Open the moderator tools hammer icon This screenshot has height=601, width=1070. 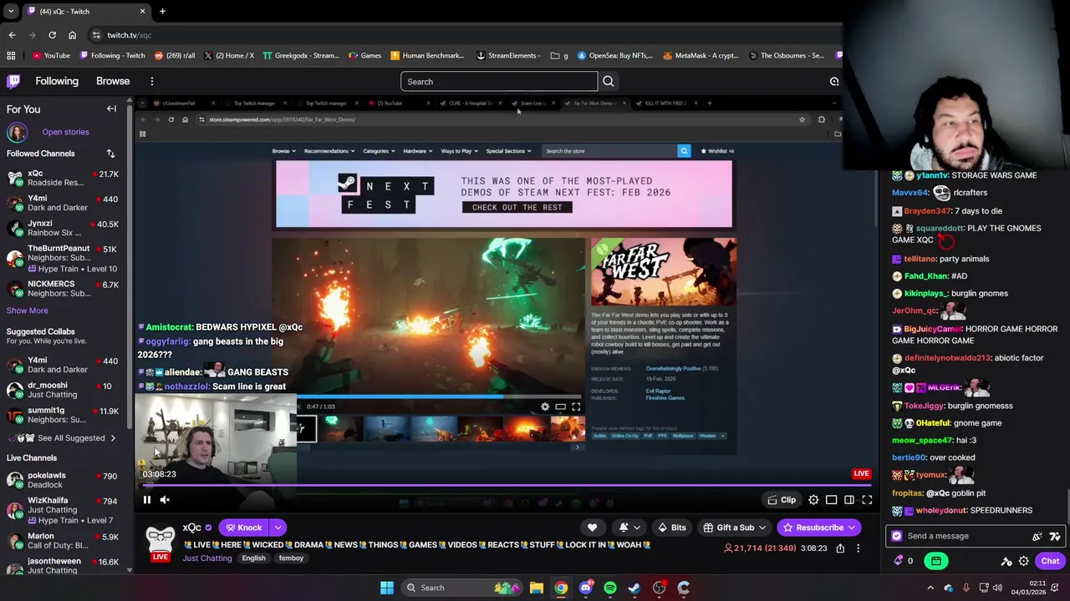click(1006, 561)
